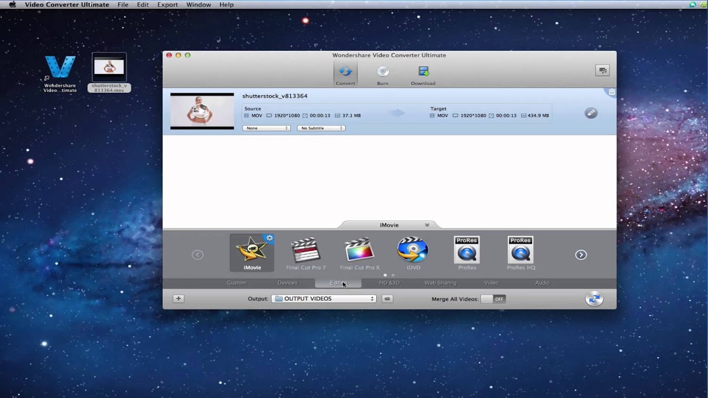Image resolution: width=708 pixels, height=398 pixels.
Task: Select the ProRes output preset
Action: click(467, 253)
